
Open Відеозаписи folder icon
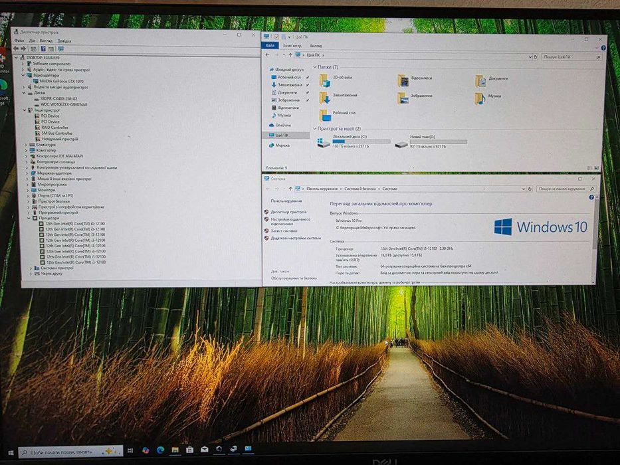403,80
